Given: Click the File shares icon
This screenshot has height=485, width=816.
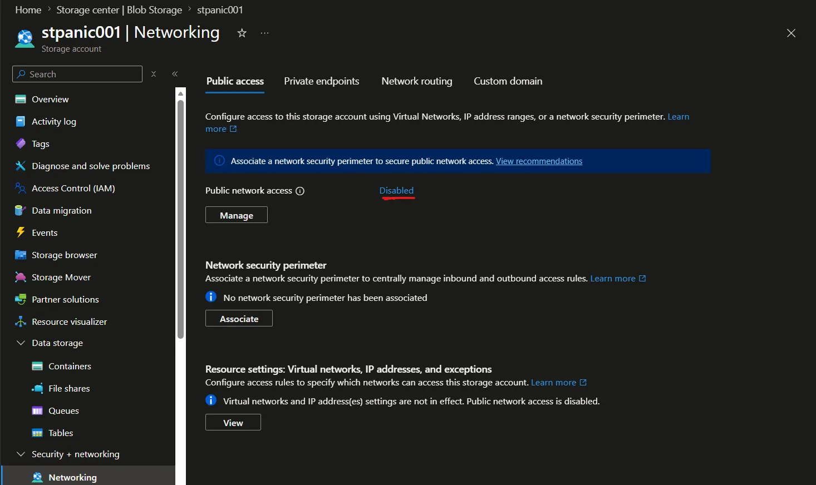Looking at the screenshot, I should pos(37,388).
